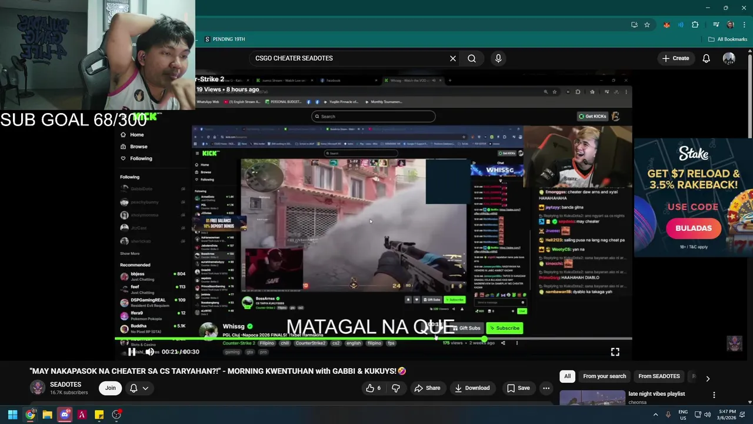
Task: Expand the notification bell dropdown for SEADOTES
Action: [139, 388]
